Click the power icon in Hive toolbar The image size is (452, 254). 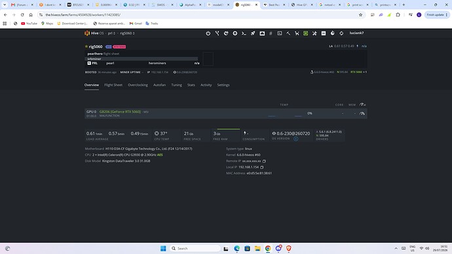pos(208,33)
